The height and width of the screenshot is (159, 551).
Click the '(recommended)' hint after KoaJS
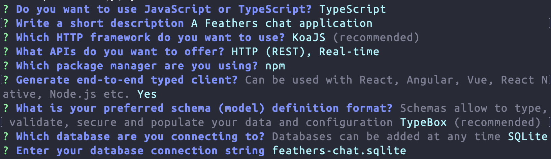tap(376, 37)
